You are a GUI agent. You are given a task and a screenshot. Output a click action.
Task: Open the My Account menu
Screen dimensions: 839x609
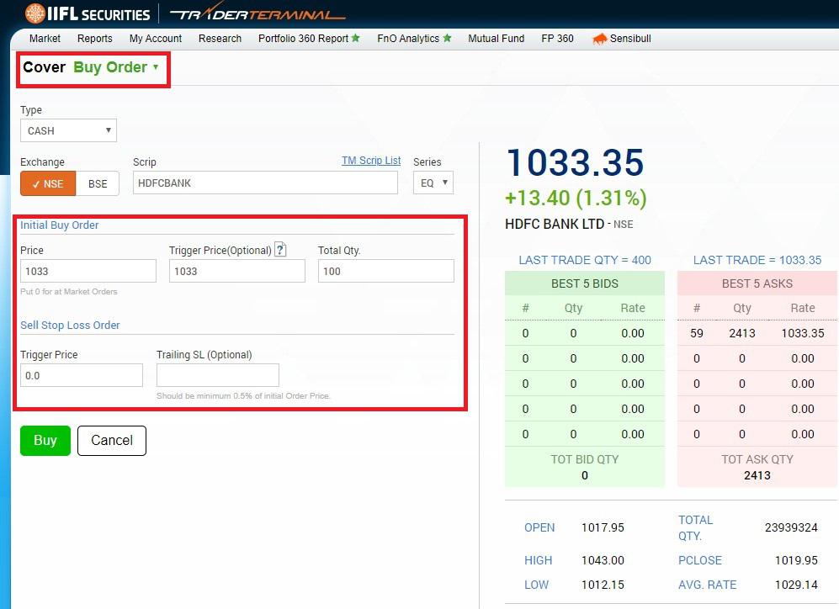pos(156,39)
